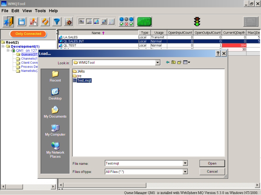Viewport: 261px width, 195px height.
Task: Click the greyed-out icon at toolbar right end
Action: [x=251, y=21]
